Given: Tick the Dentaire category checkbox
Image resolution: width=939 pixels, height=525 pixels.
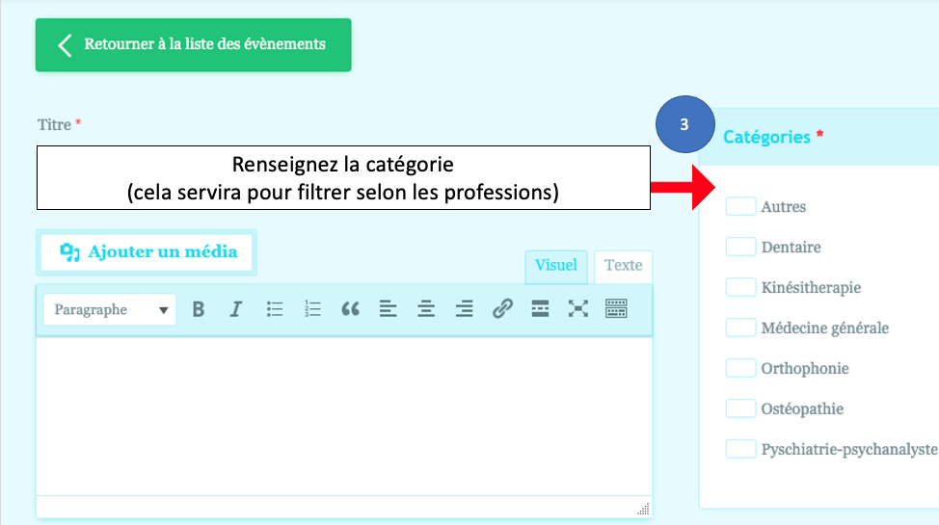Looking at the screenshot, I should pos(740,247).
